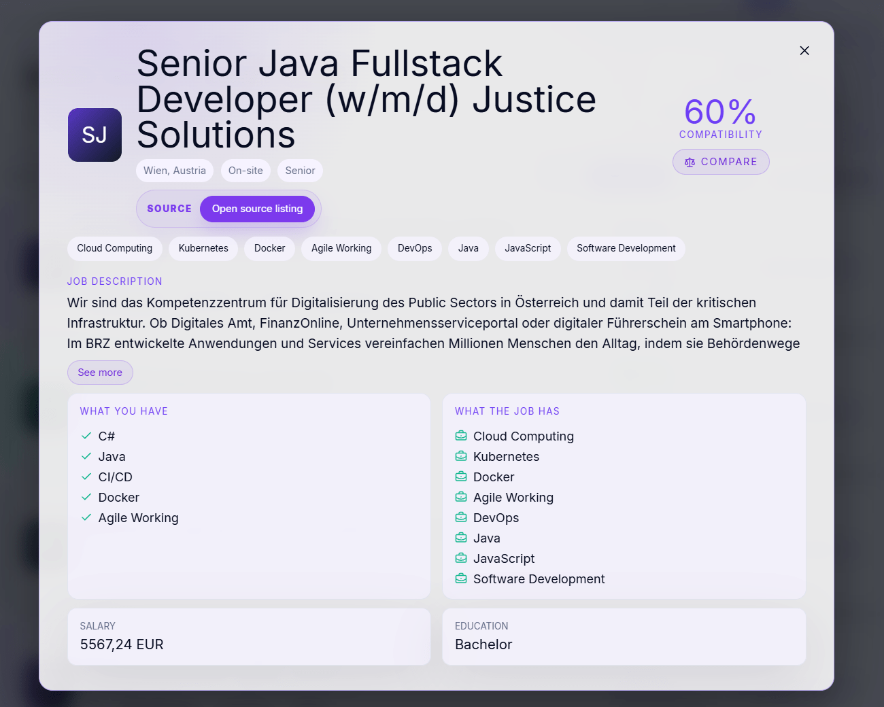Click checkmark beside Docker under What You Have

[x=86, y=497]
